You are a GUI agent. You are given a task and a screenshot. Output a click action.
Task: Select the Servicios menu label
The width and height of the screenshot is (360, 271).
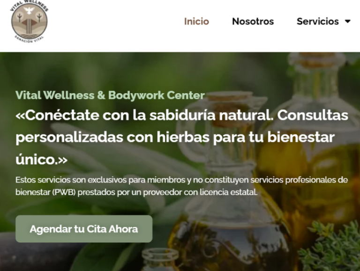pos(317,22)
